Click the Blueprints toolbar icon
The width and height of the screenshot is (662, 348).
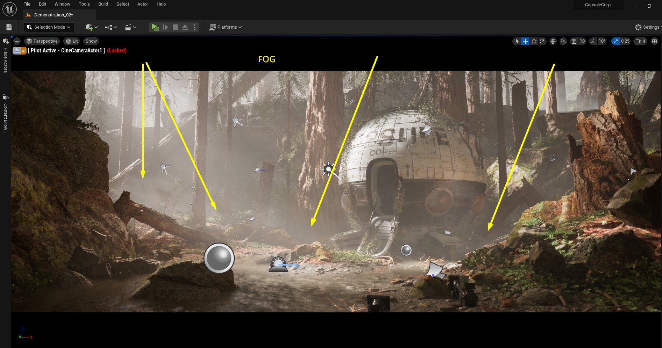(109, 27)
